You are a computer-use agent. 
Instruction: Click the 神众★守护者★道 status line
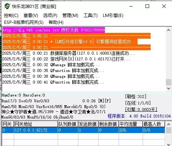53,112
